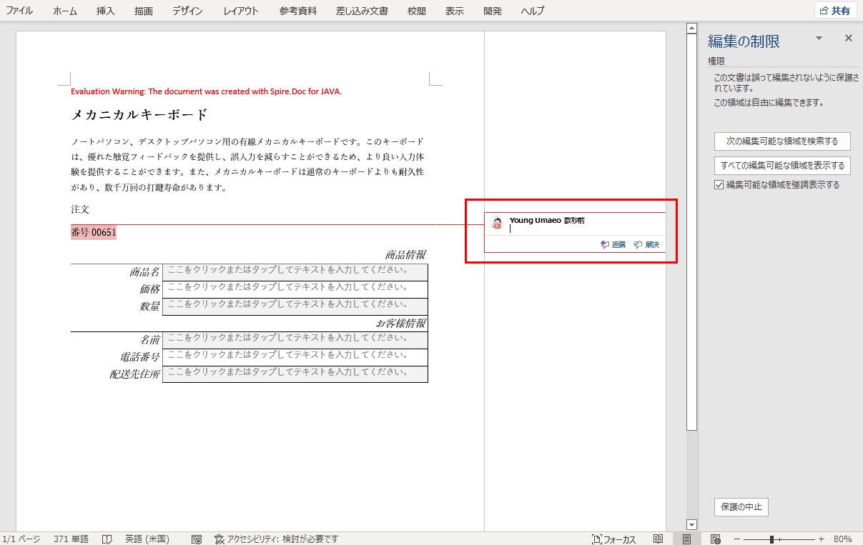Activate the フォーカス mode in status bar
Screen dimensions: 863x545
click(x=613, y=539)
